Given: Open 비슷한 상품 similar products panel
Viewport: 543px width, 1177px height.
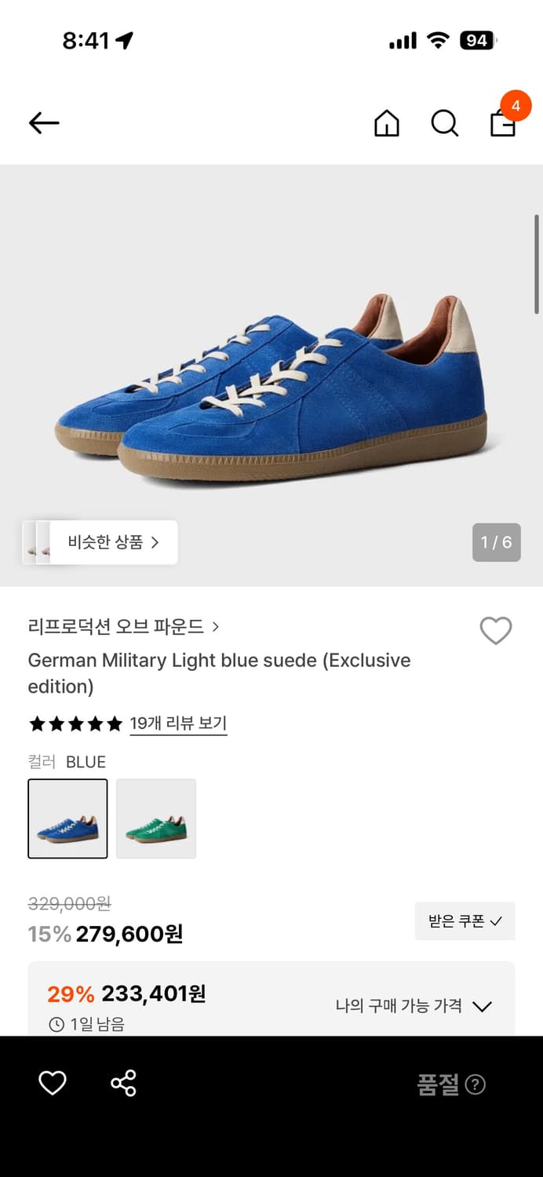Looking at the screenshot, I should (x=107, y=542).
